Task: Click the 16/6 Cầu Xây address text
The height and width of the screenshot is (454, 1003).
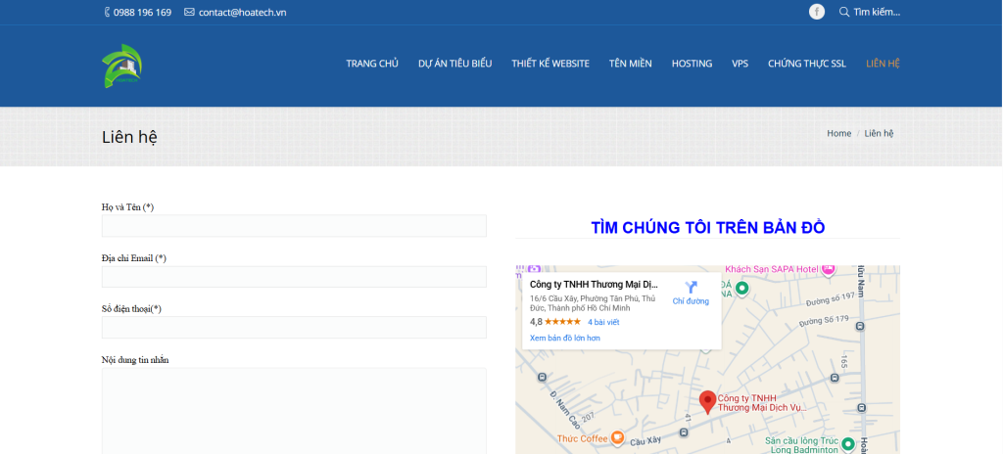Action: click(593, 303)
